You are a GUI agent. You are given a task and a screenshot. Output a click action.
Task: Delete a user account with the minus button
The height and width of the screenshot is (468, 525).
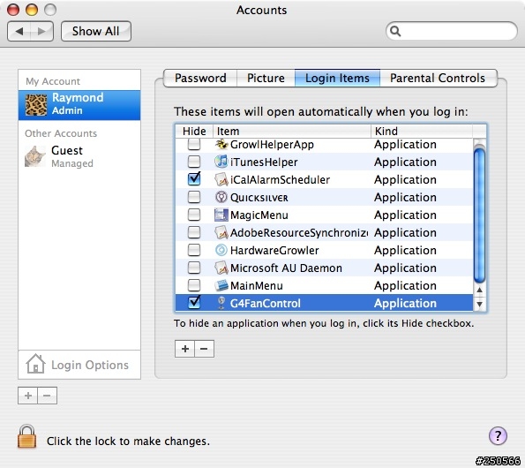48,396
